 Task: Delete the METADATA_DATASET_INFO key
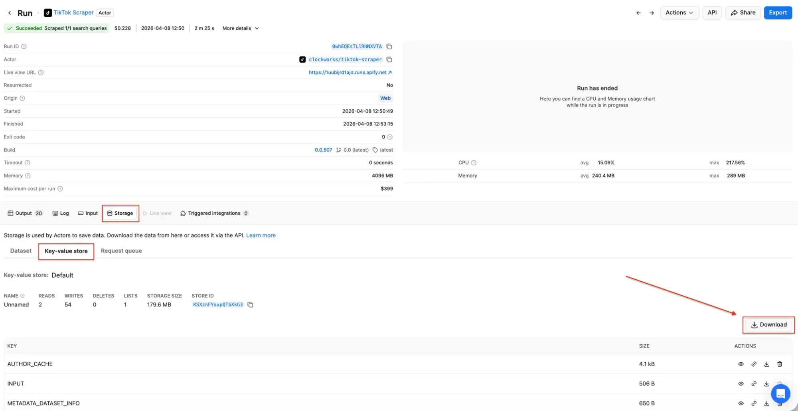[780, 403]
